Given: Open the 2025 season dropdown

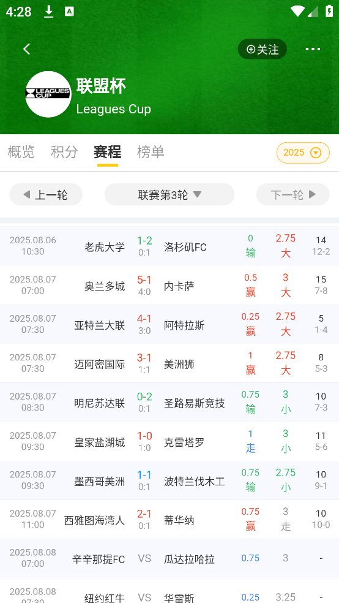Looking at the screenshot, I should coord(303,153).
